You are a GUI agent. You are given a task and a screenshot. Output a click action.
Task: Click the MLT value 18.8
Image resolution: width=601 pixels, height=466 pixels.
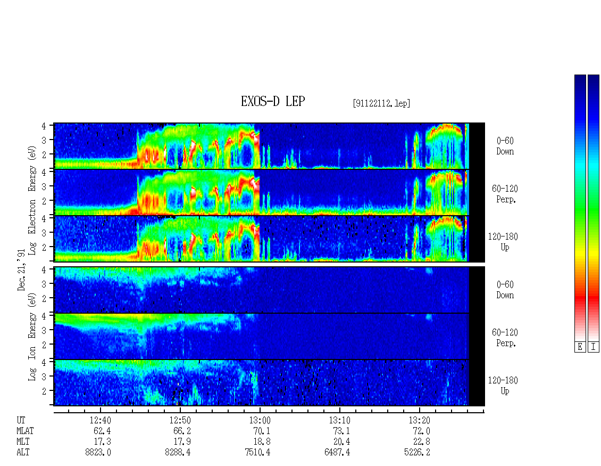coord(262,442)
